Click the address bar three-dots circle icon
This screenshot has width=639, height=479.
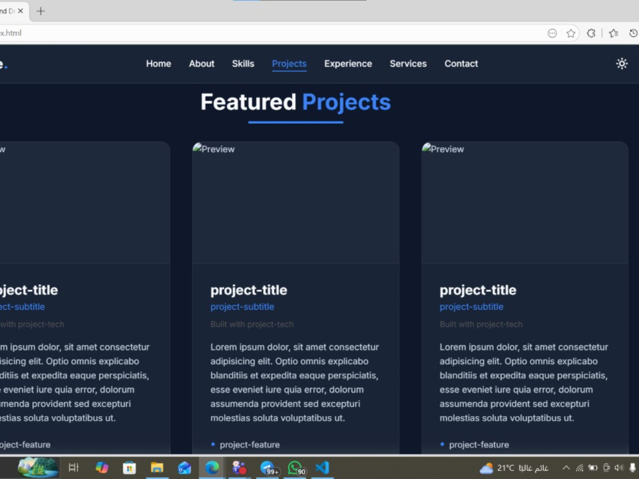click(x=552, y=33)
